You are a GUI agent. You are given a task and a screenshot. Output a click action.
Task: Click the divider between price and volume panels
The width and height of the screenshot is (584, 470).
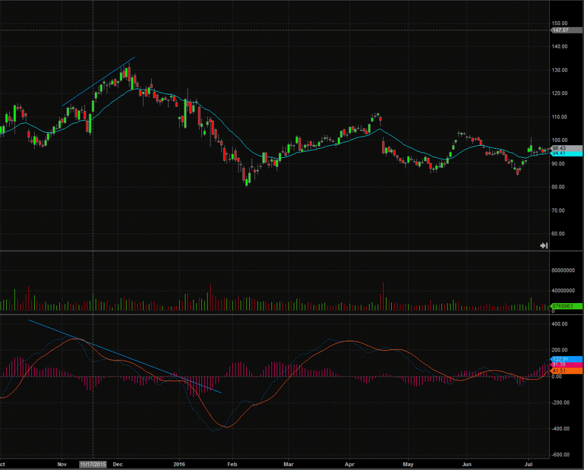pos(291,251)
